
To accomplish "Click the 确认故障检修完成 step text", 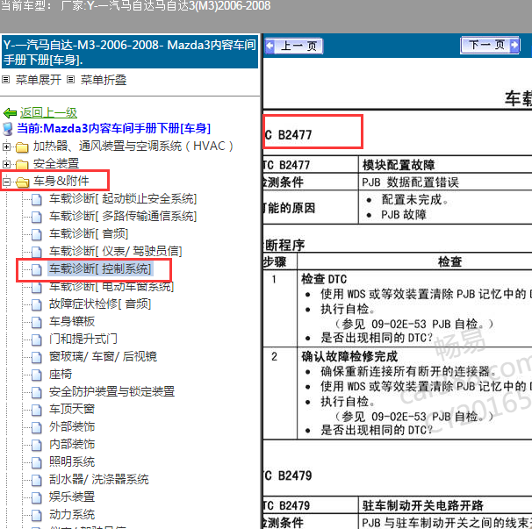I will click(349, 356).
